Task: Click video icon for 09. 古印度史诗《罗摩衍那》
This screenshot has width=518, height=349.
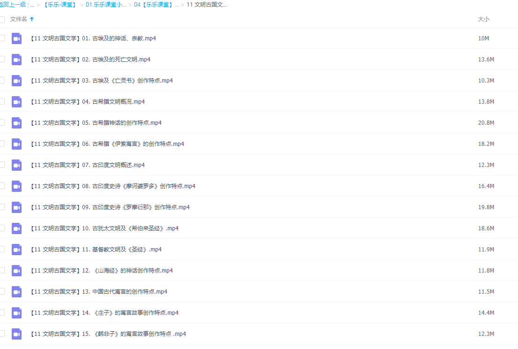Action: pos(17,207)
